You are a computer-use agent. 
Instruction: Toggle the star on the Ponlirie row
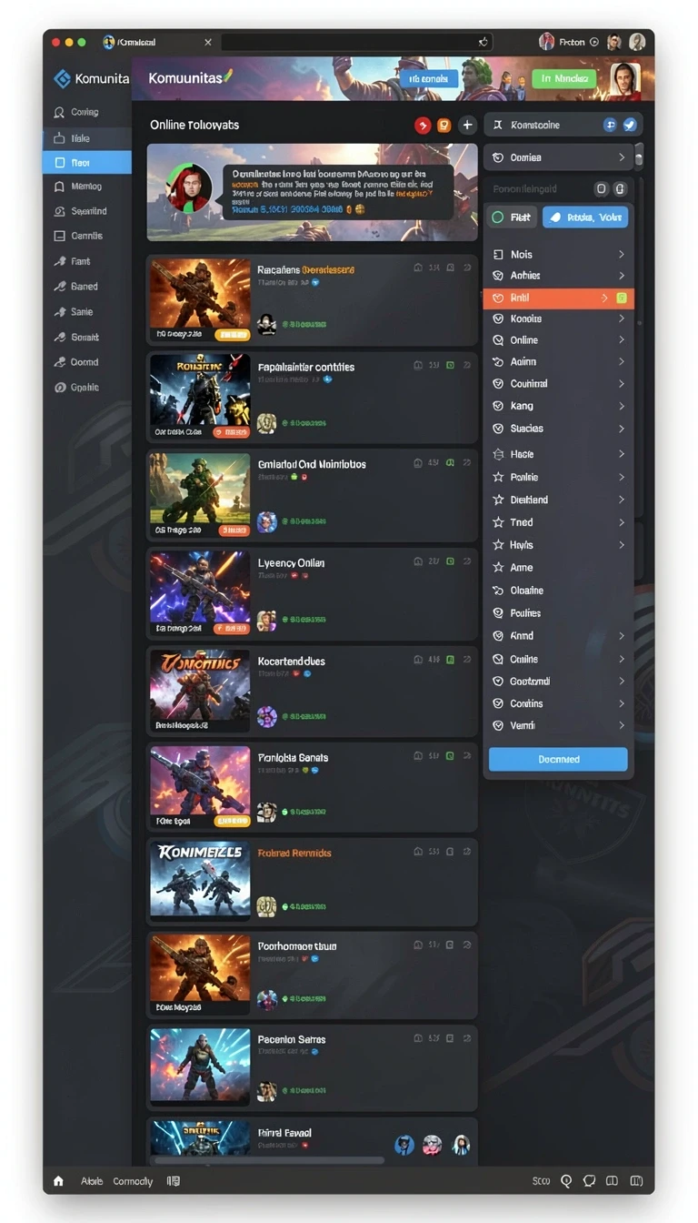point(498,477)
